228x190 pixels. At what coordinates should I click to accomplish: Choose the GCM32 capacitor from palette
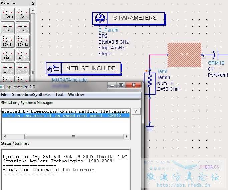[23, 41]
